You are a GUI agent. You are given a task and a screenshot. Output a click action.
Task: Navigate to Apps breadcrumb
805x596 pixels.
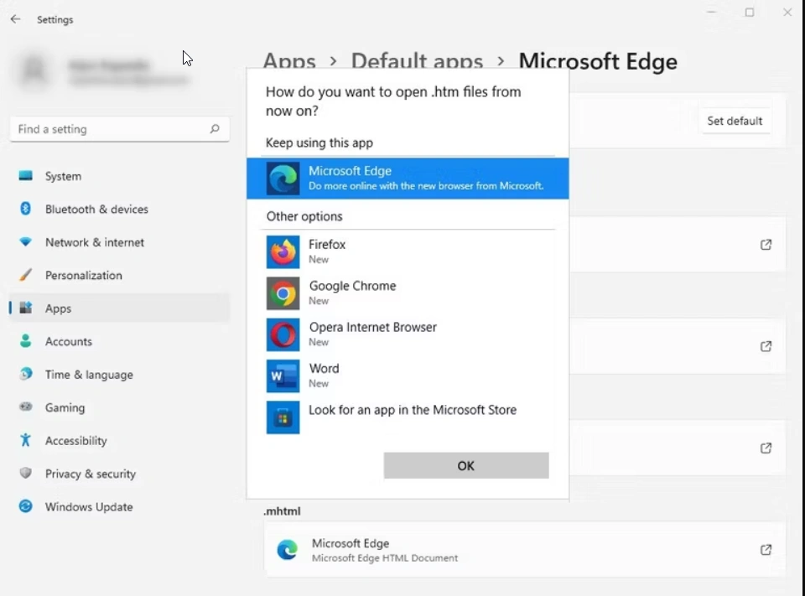tap(289, 61)
